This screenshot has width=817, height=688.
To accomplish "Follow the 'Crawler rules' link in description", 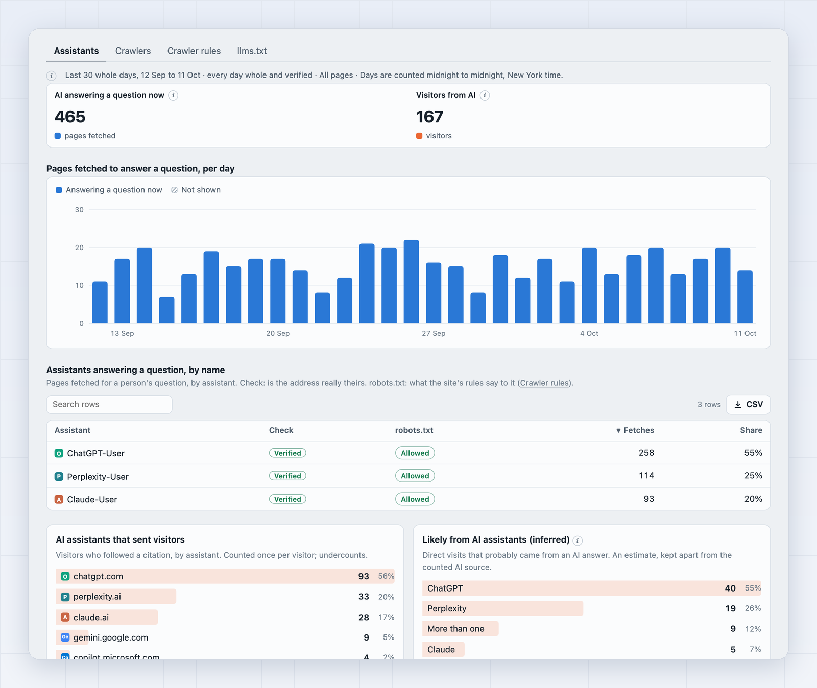I will (x=544, y=383).
